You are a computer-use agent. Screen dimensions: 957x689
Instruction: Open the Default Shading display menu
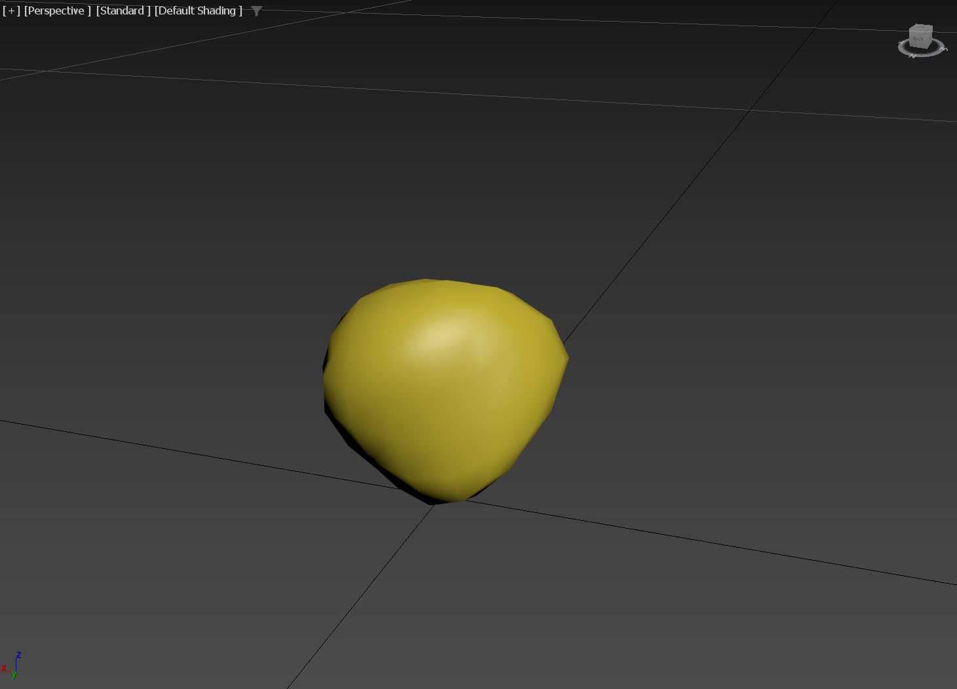tap(198, 10)
